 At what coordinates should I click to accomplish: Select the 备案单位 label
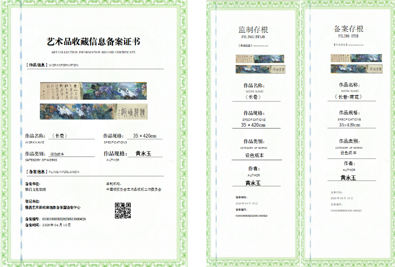33,184
